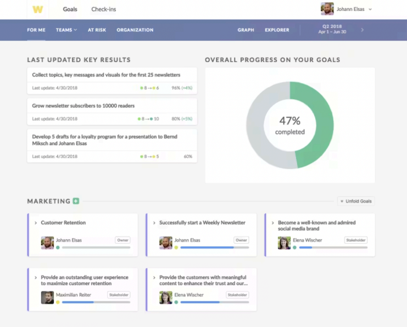Open the Check-ins menu

(103, 9)
